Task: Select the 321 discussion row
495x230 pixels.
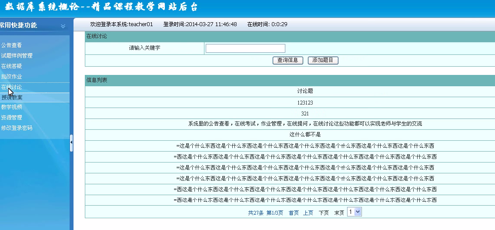Action: tap(305, 113)
